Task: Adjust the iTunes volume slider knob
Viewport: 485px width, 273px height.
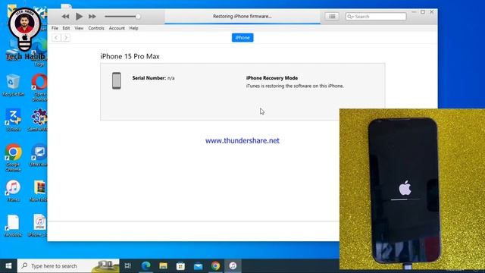Action: pos(138,17)
